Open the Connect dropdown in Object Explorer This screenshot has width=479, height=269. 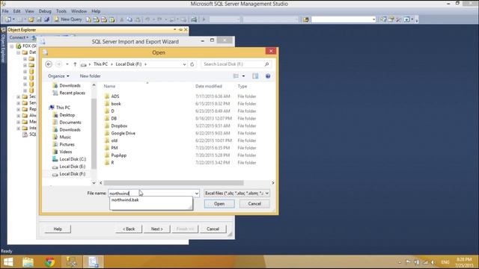pos(19,37)
